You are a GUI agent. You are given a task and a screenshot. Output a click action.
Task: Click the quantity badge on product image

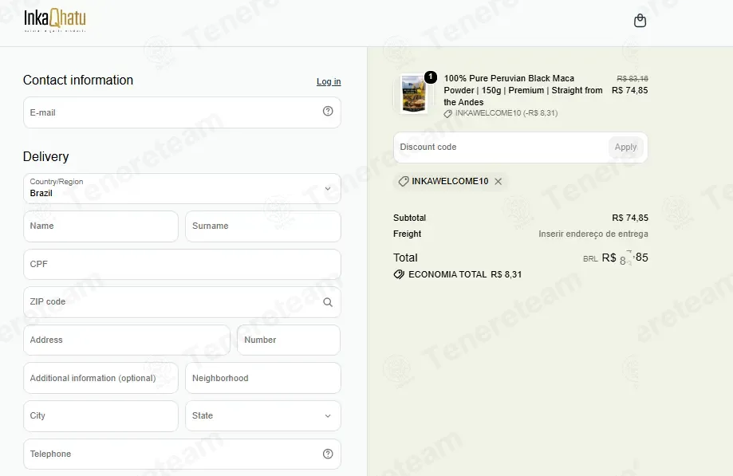pyautogui.click(x=431, y=77)
